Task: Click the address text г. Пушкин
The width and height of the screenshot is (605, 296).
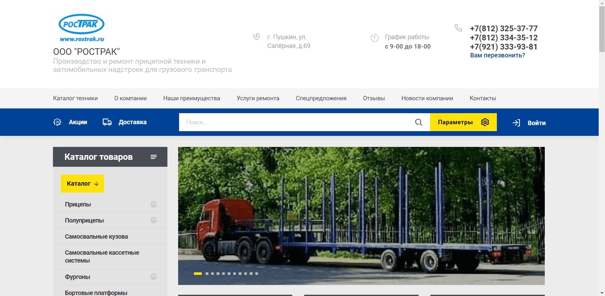Action: [289, 41]
